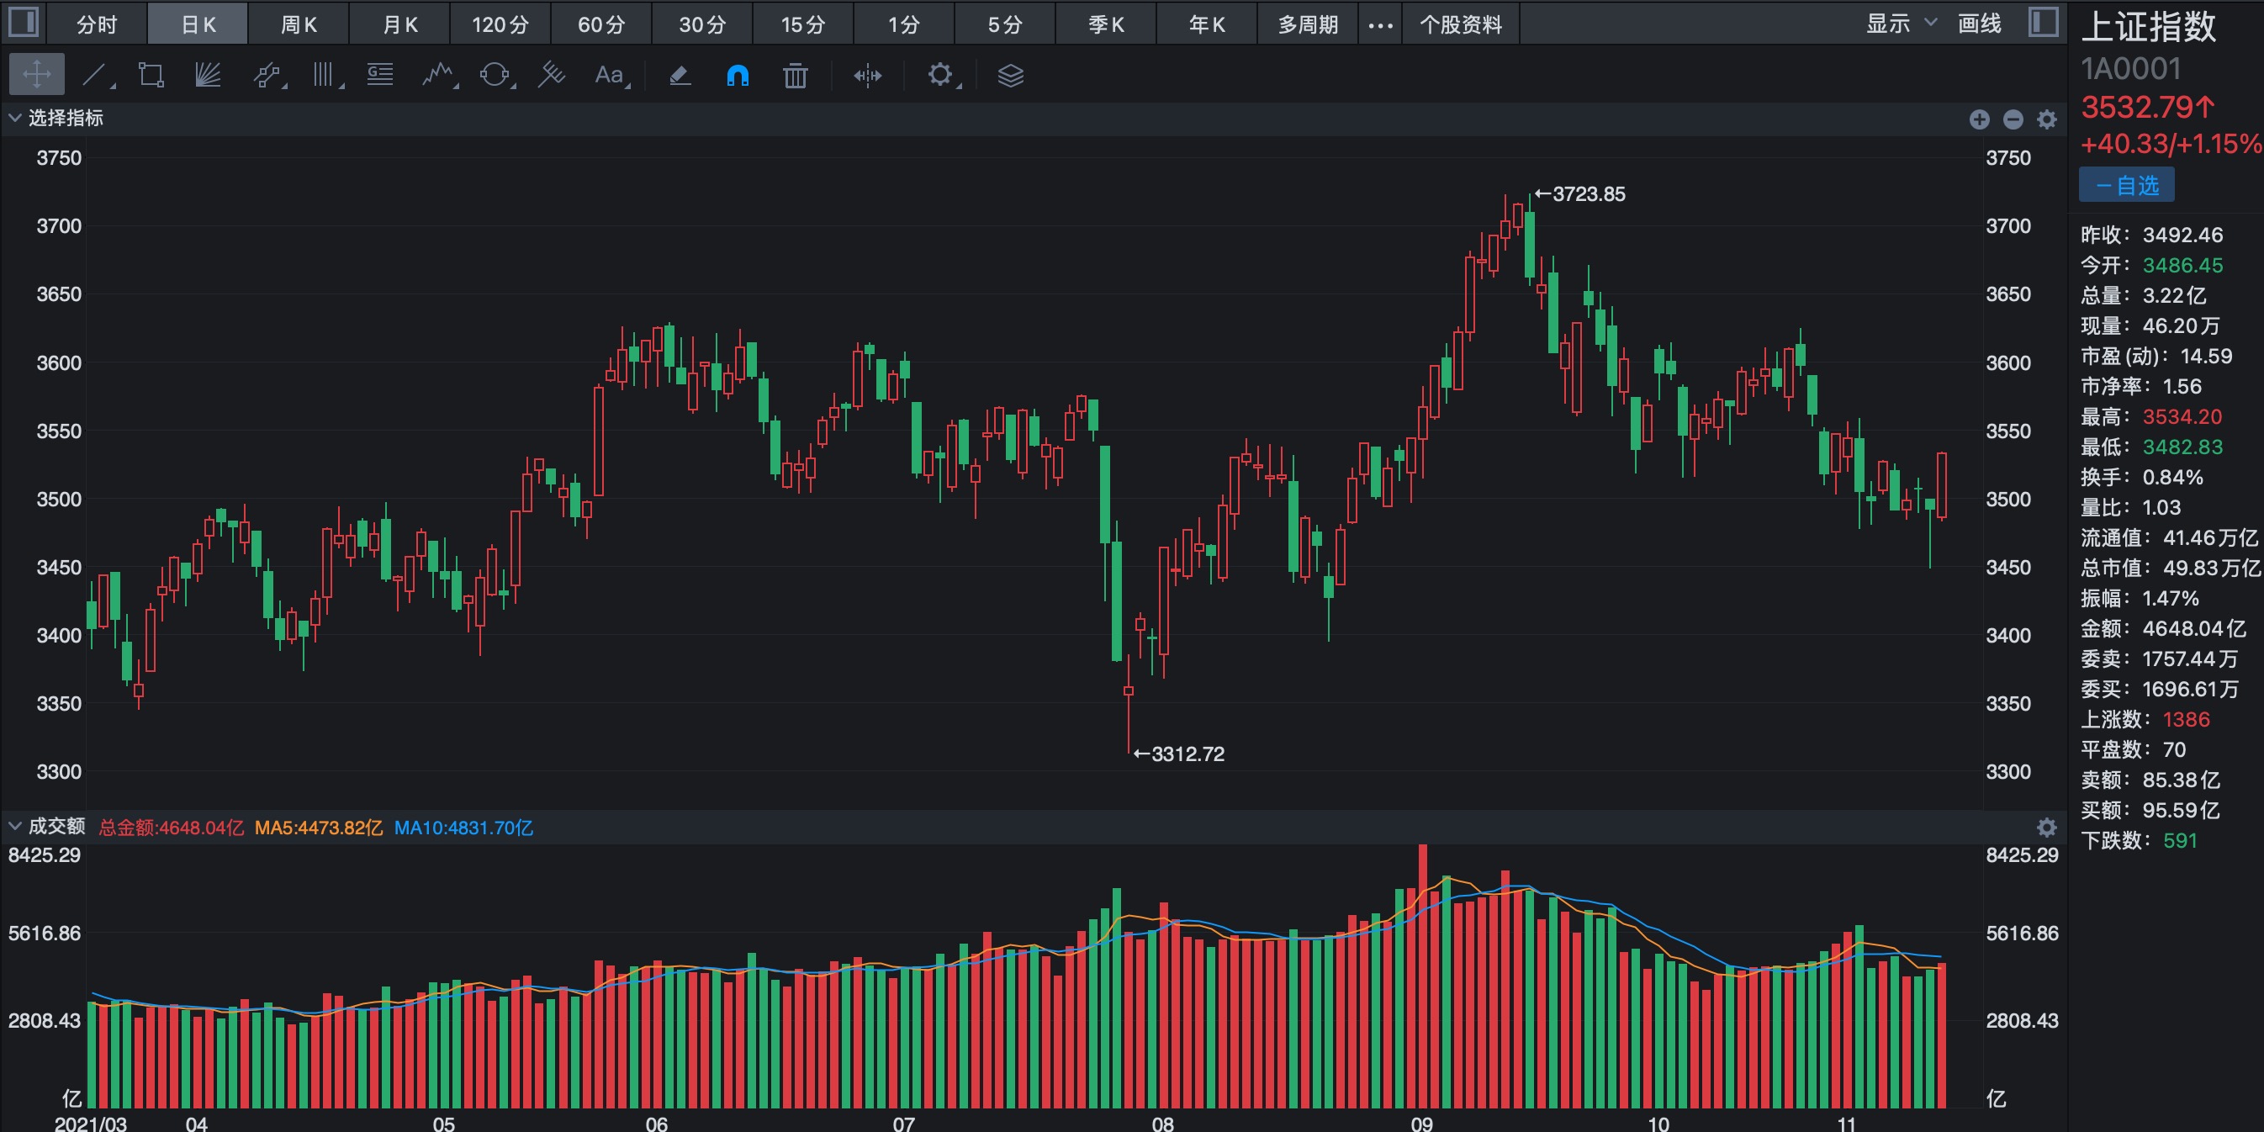Expand the 显示 display dropdown
Viewport: 2264px width, 1132px height.
pos(1901,23)
